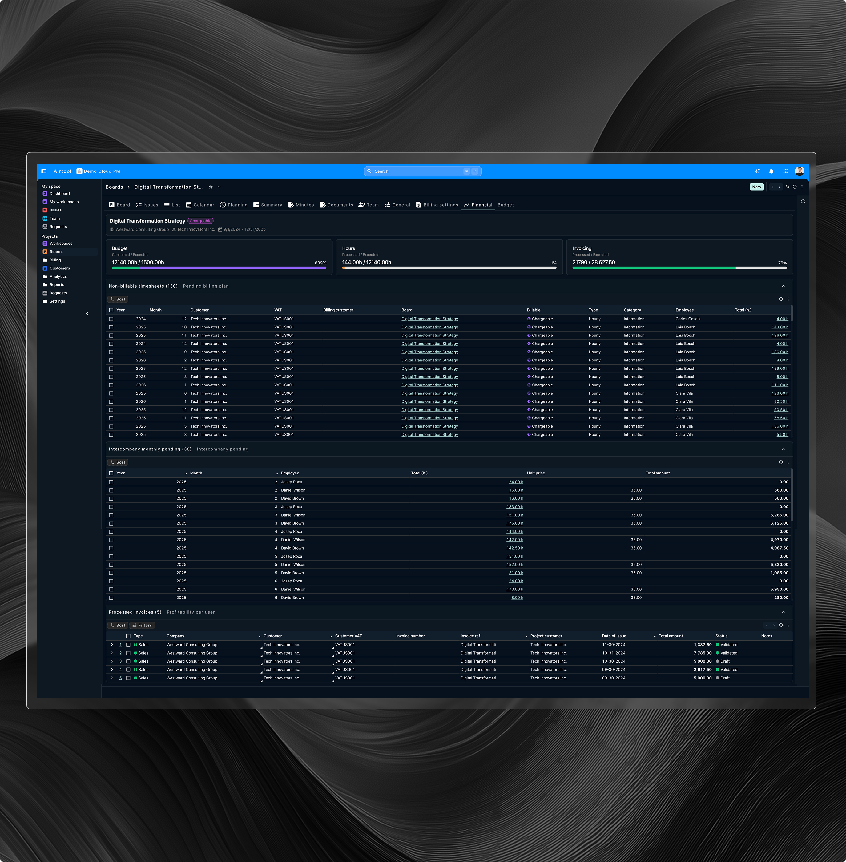The height and width of the screenshot is (862, 846).
Task: Refresh the Non-billable timesheets table
Action: pyautogui.click(x=781, y=299)
